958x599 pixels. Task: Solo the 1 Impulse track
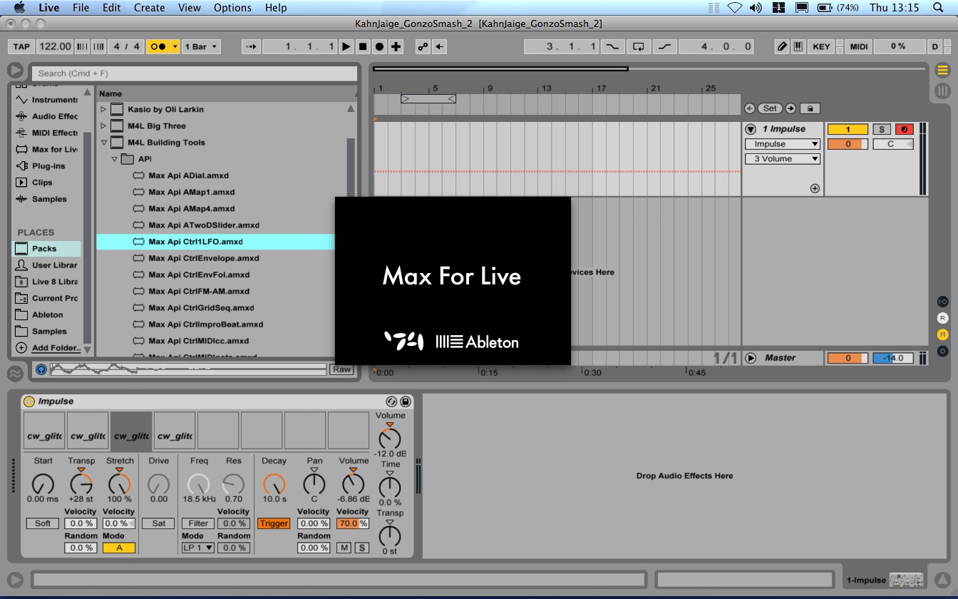882,129
